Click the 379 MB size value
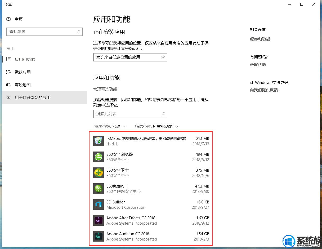 point(203,170)
